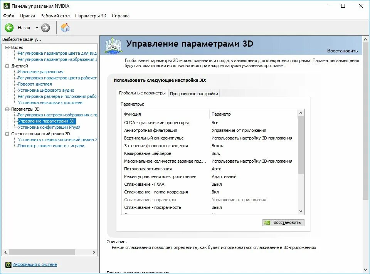The image size is (370, 274).
Task: Click the Функция column header
Action: [x=165, y=114]
